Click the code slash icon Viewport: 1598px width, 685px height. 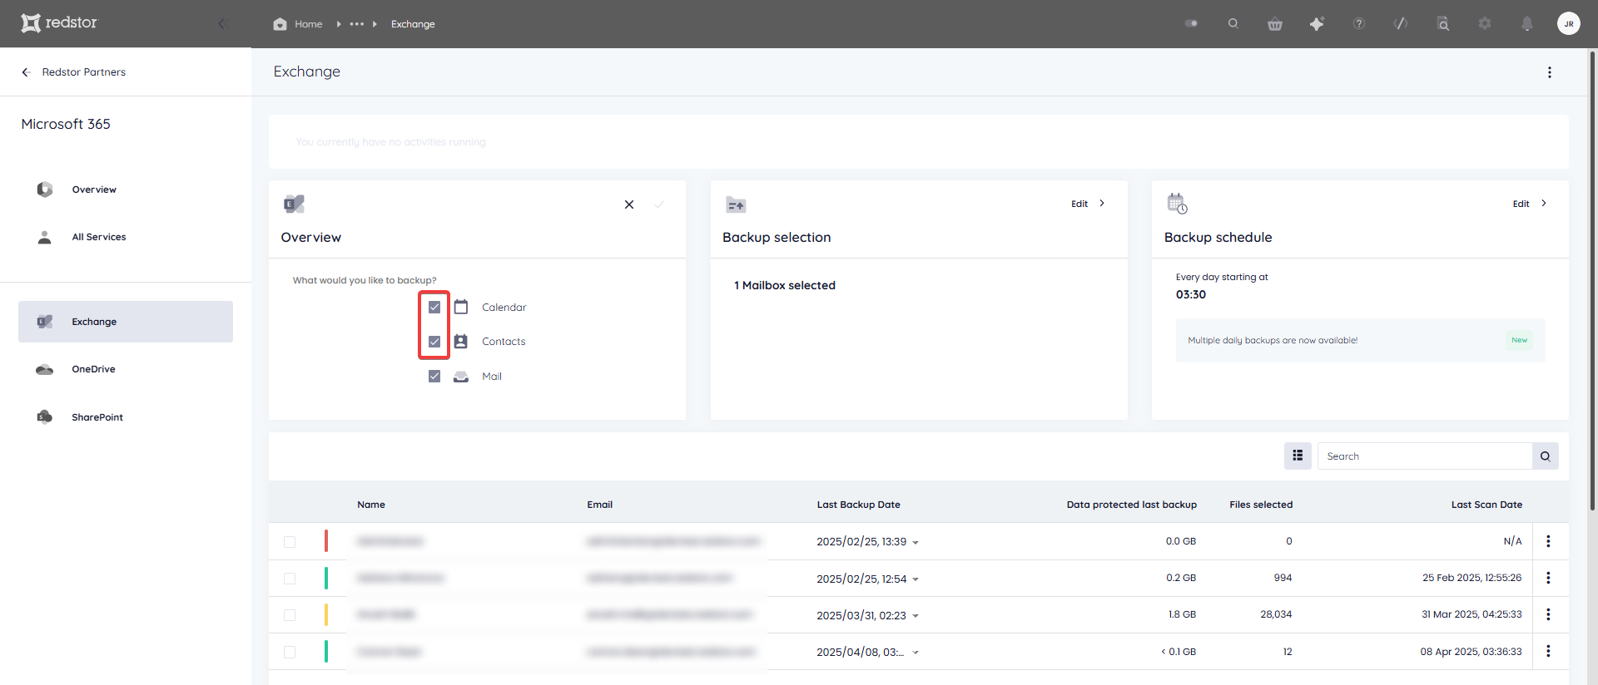click(x=1401, y=23)
